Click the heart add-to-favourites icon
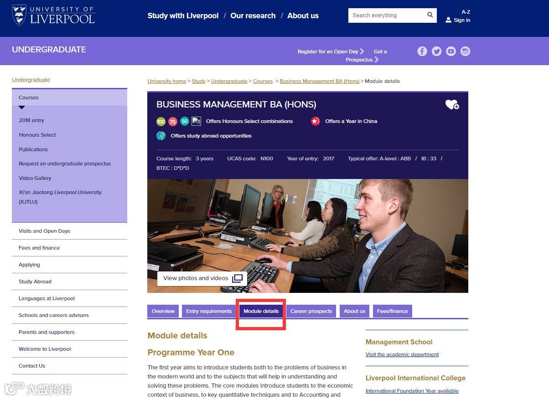Image resolution: width=549 pixels, height=399 pixels. 452,105
